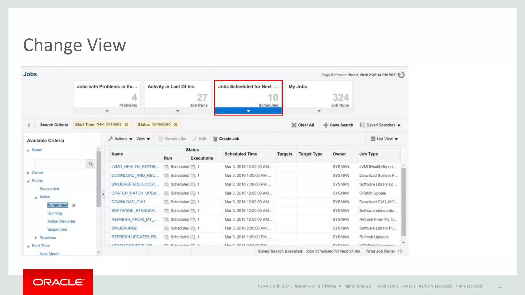Remove the Status Scheduled filter chip
This screenshot has width=525, height=295.
click(x=176, y=124)
